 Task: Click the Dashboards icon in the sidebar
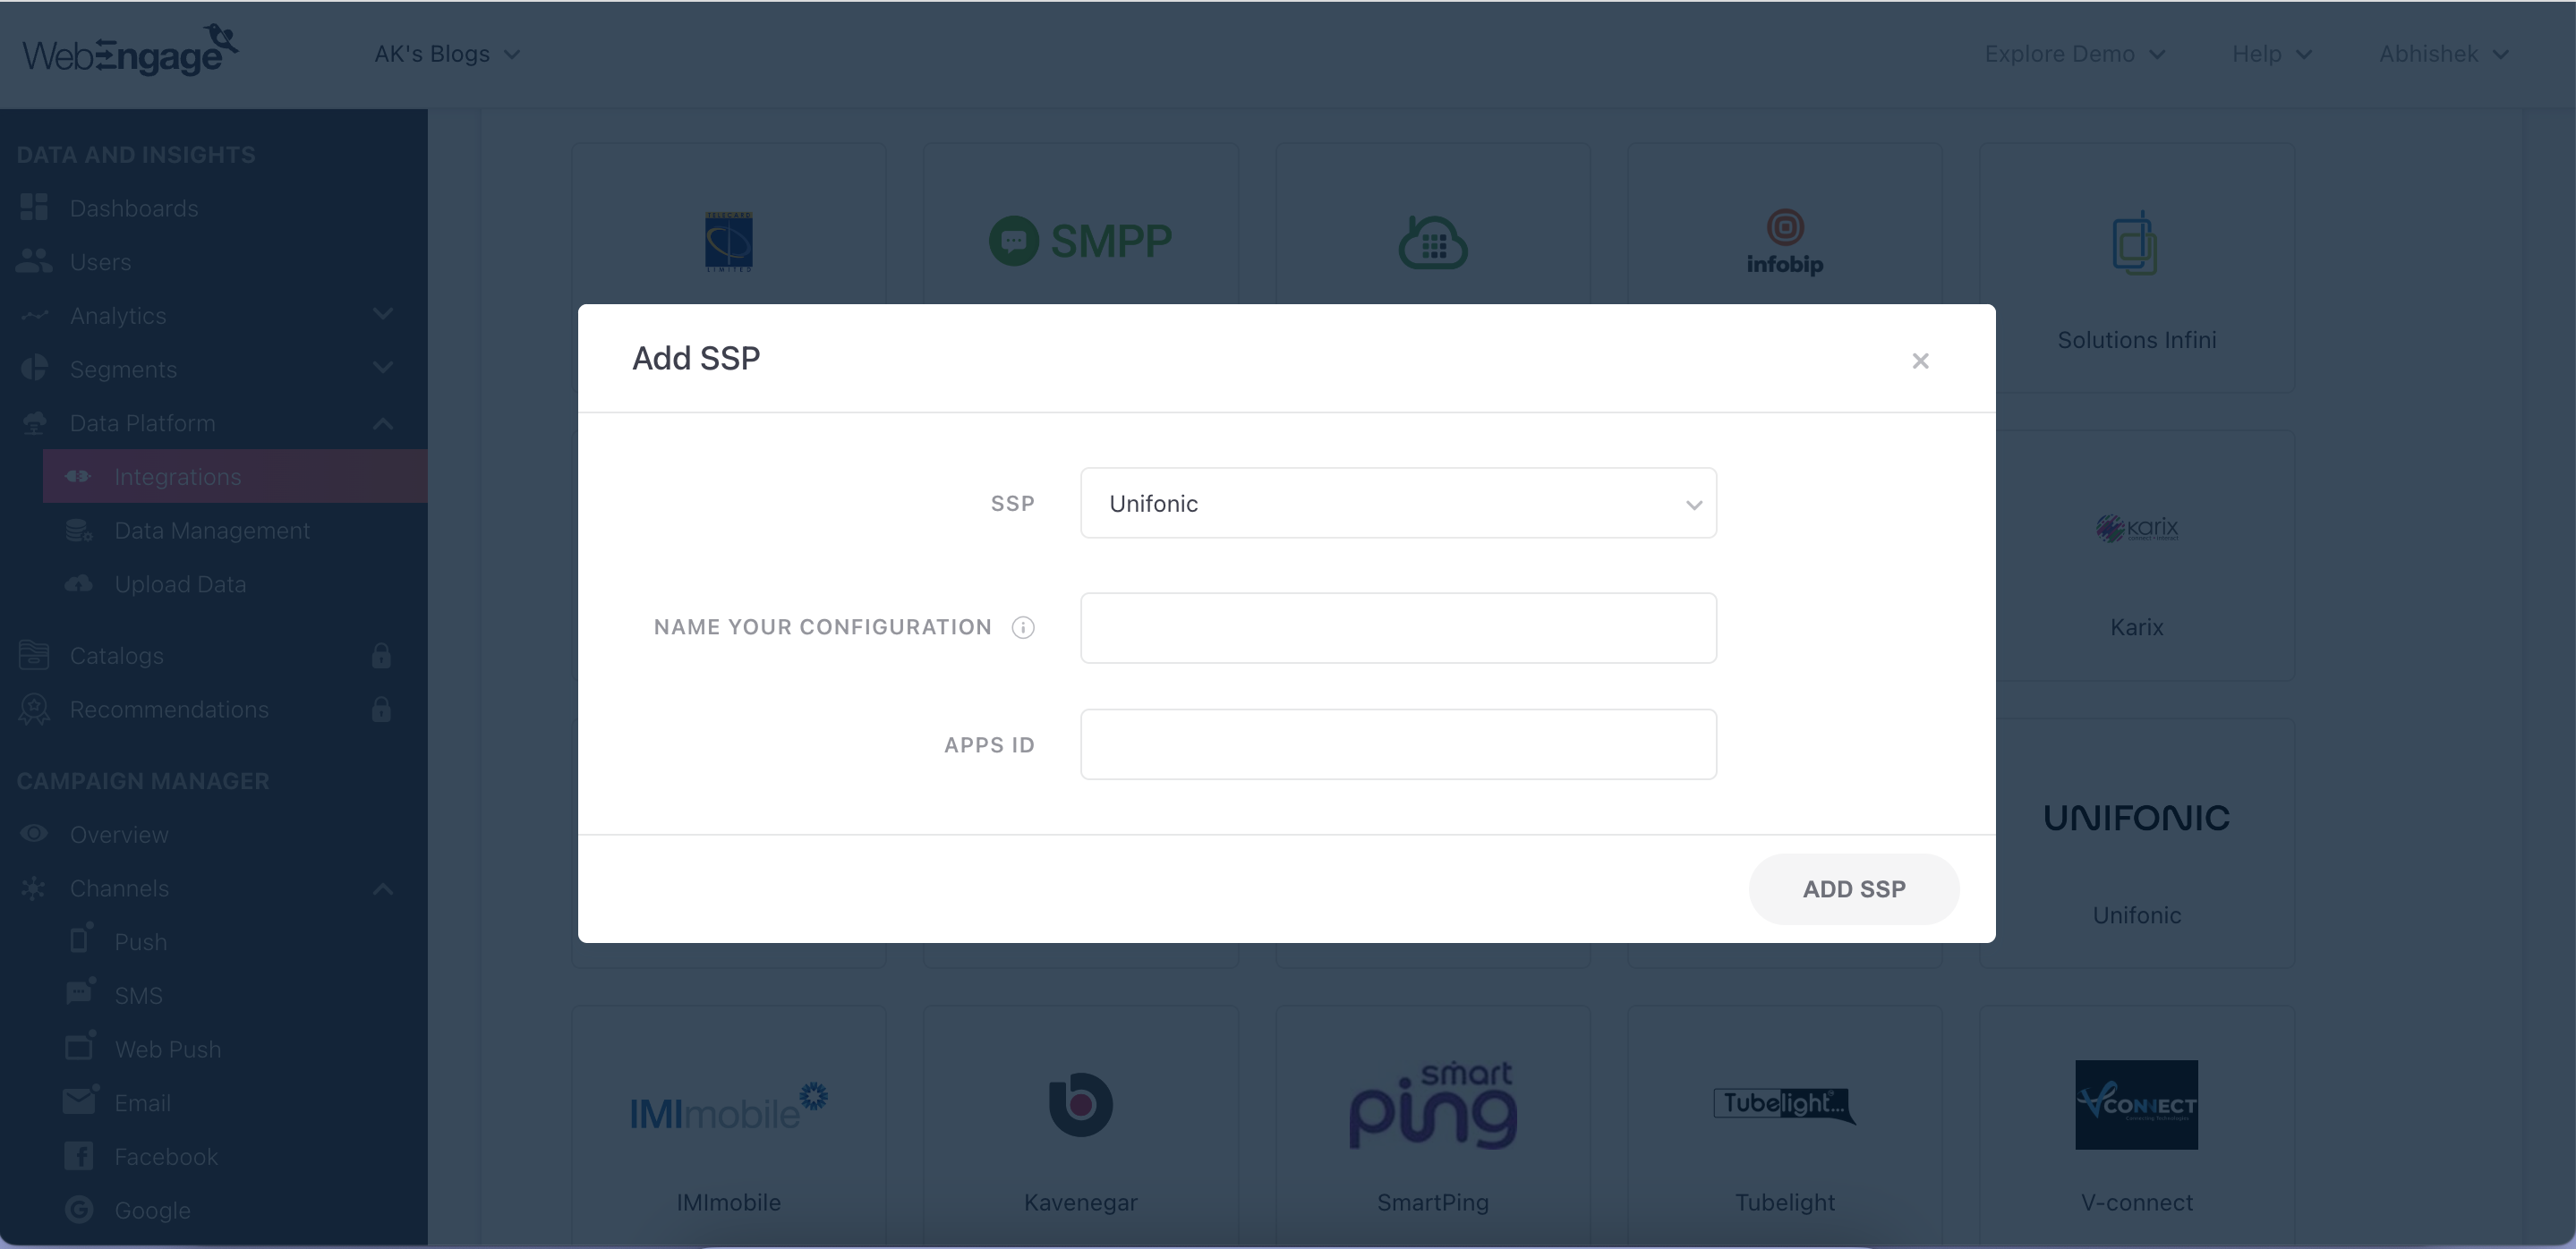tap(34, 208)
